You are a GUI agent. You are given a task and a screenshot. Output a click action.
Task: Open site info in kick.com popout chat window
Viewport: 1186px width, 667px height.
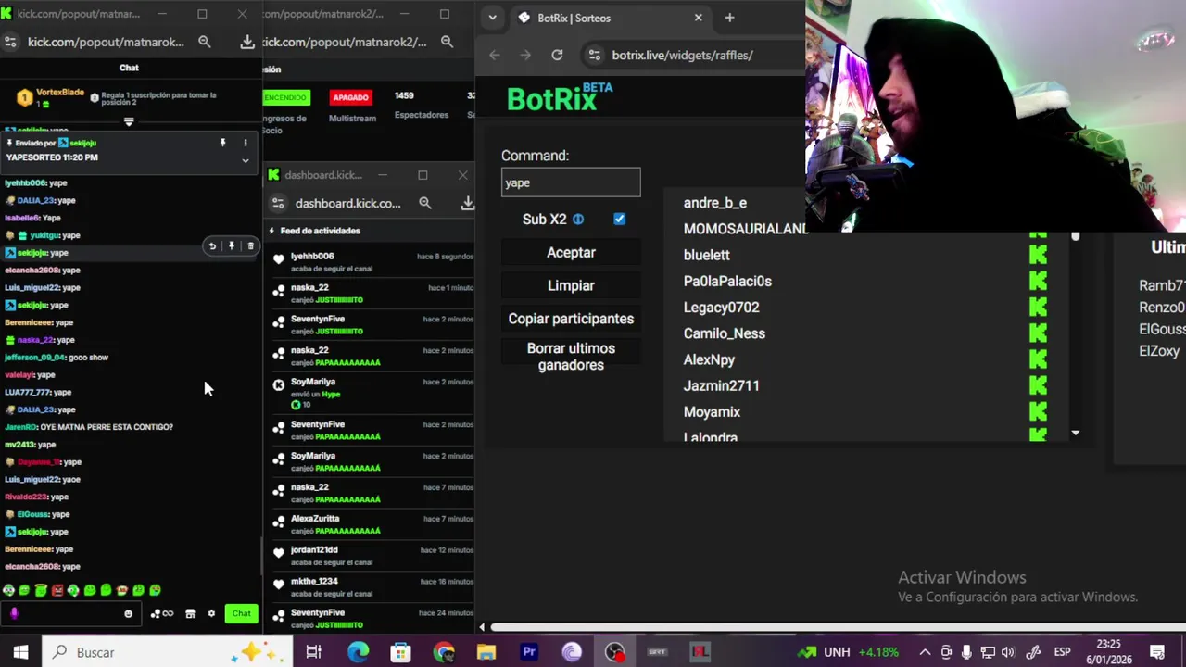(x=10, y=42)
